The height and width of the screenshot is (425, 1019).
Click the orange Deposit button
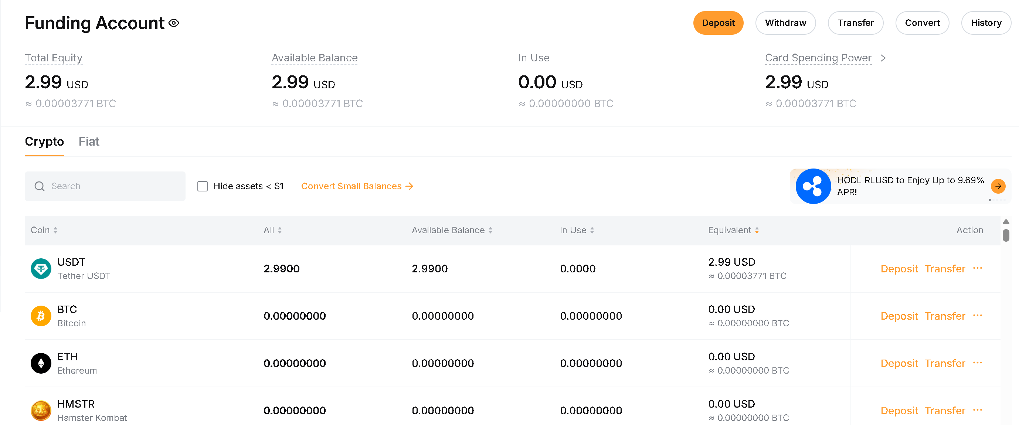click(718, 23)
